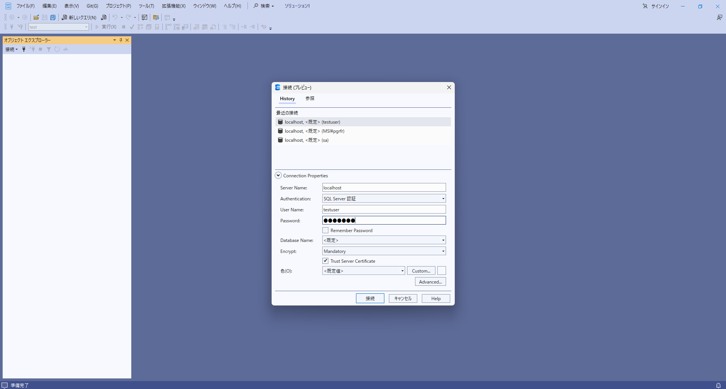726x389 pixels.
Task: Refresh the Object Explorer tree
Action: point(57,49)
